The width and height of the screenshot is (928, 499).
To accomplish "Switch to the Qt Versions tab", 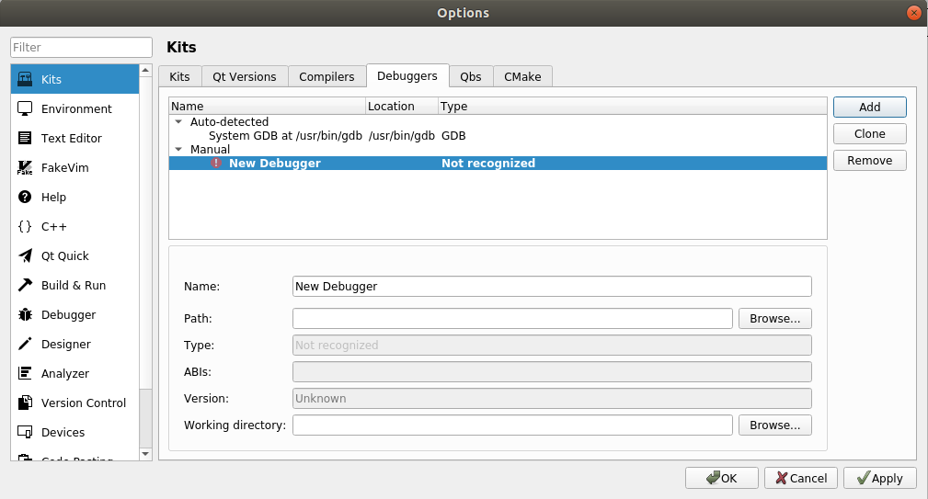I will [244, 77].
